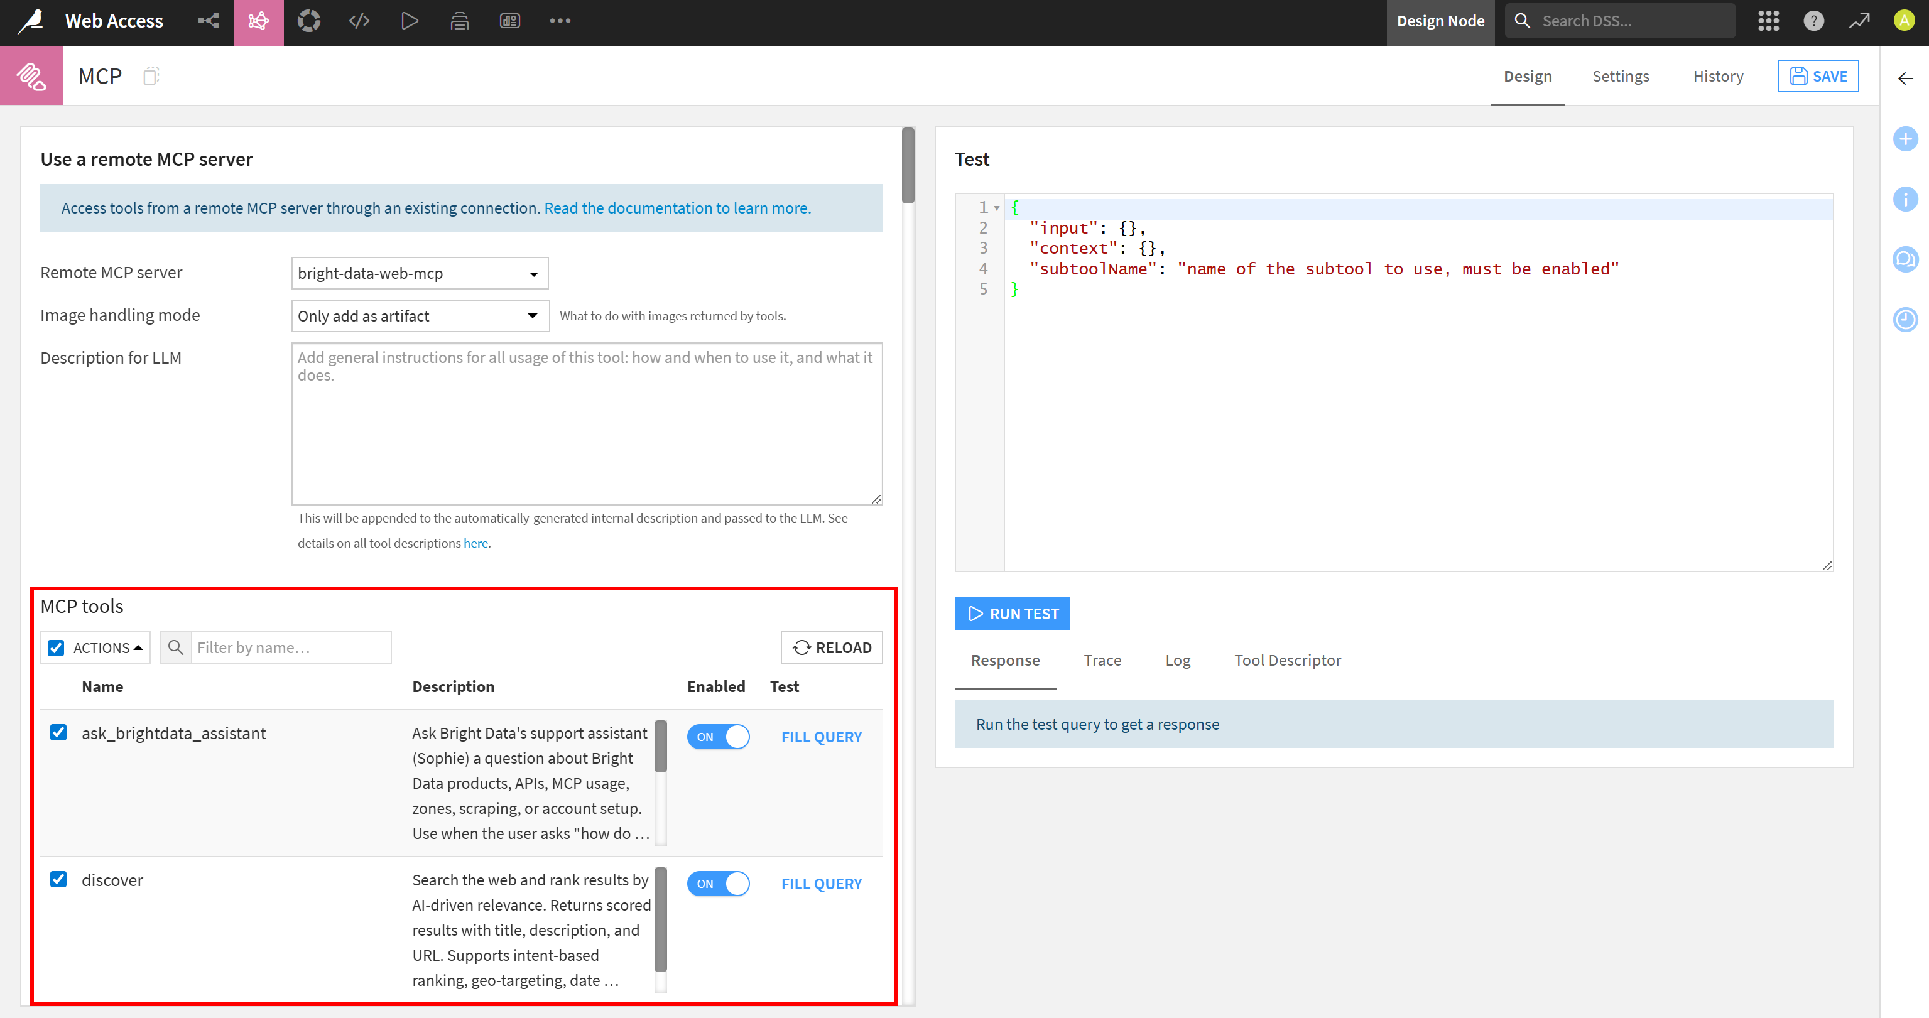Click the copy icon beside MCP
Viewport: 1929px width, 1018px height.
[151, 75]
